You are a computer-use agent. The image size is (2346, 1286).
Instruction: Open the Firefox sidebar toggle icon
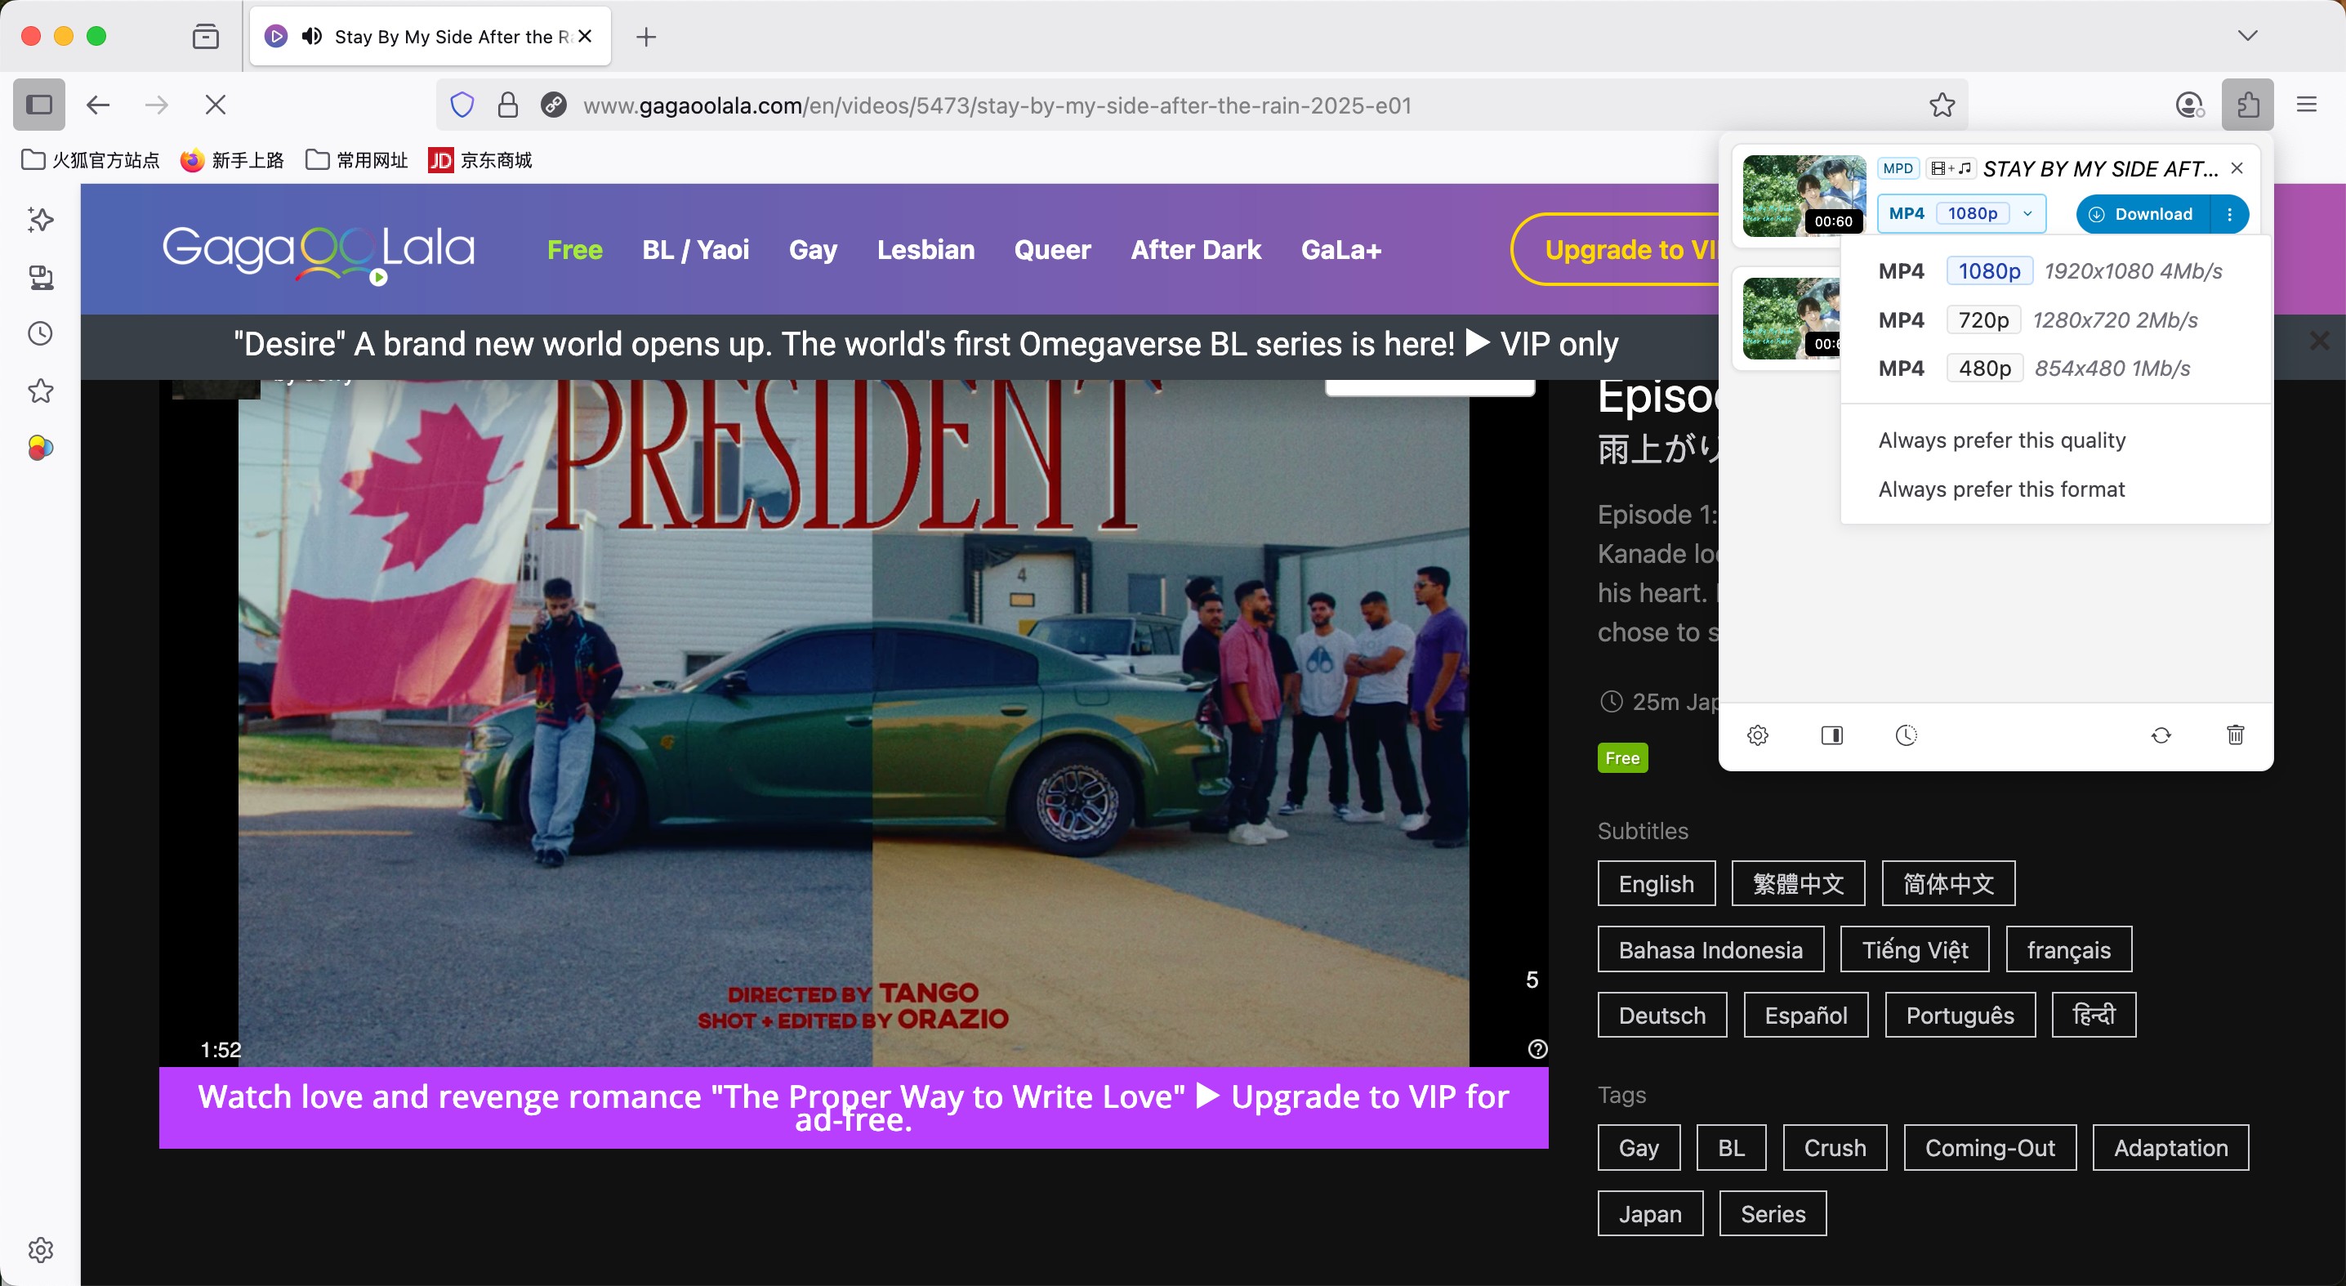[x=39, y=105]
